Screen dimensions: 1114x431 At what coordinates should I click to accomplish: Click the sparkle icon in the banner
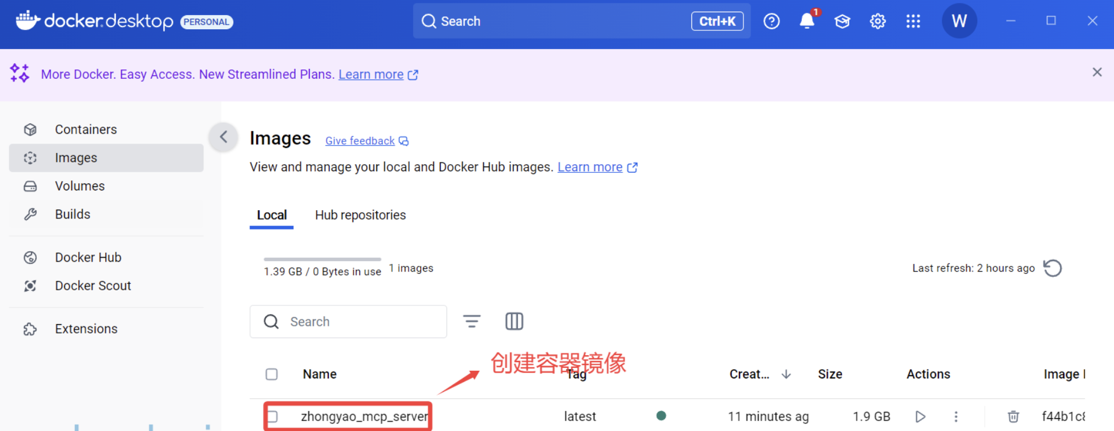click(x=19, y=73)
